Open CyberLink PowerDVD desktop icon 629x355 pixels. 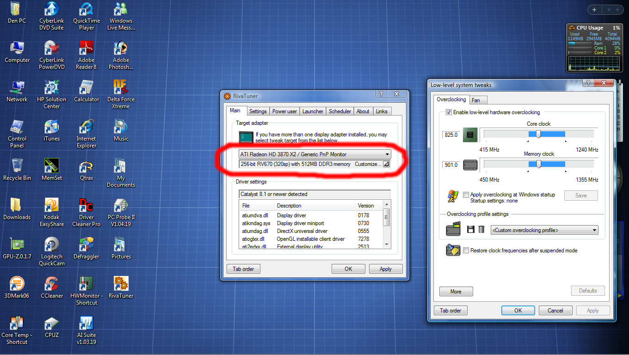pyautogui.click(x=51, y=55)
